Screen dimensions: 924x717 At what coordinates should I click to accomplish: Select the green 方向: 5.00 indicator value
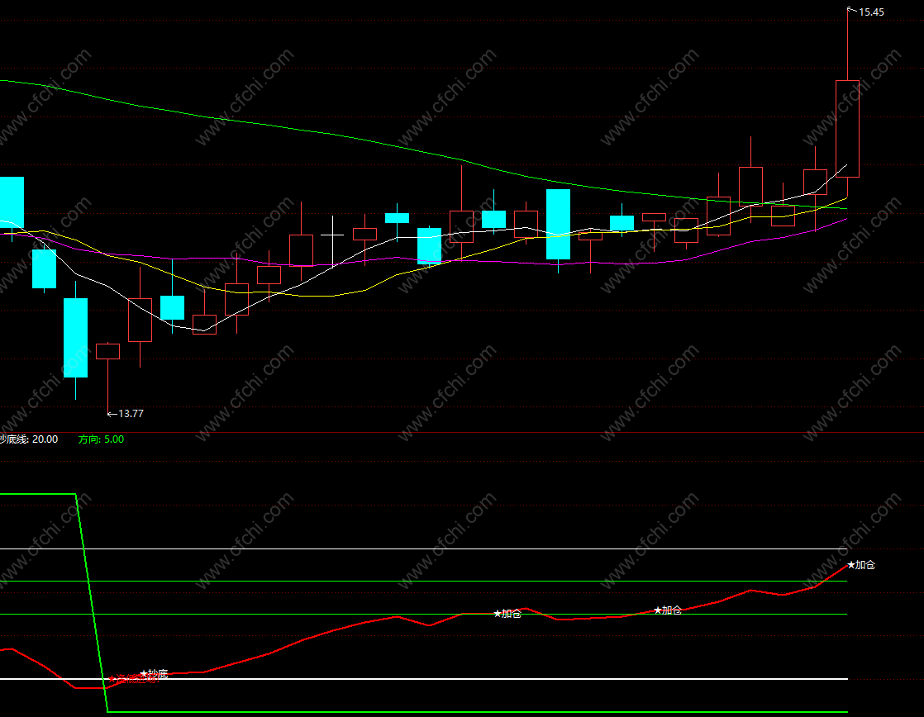point(102,439)
